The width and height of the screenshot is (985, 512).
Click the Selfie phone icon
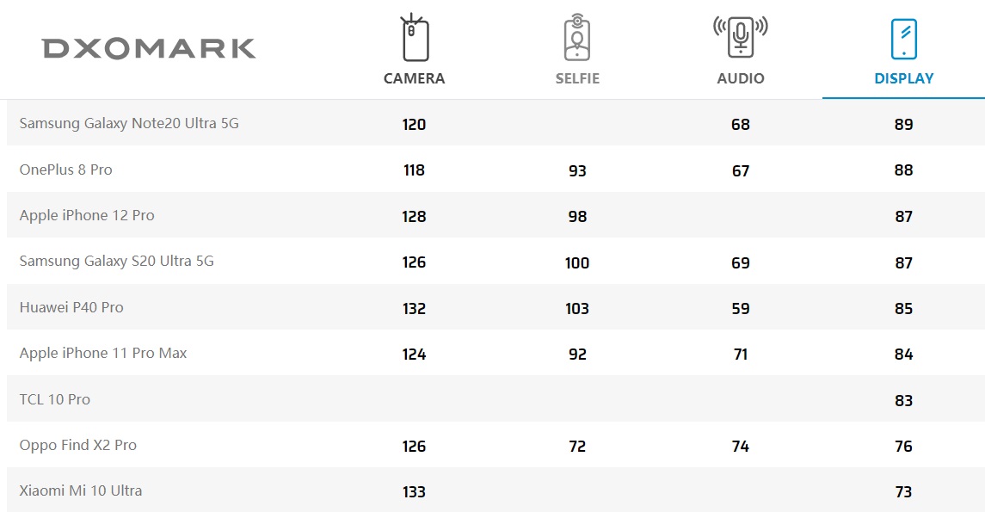click(576, 38)
